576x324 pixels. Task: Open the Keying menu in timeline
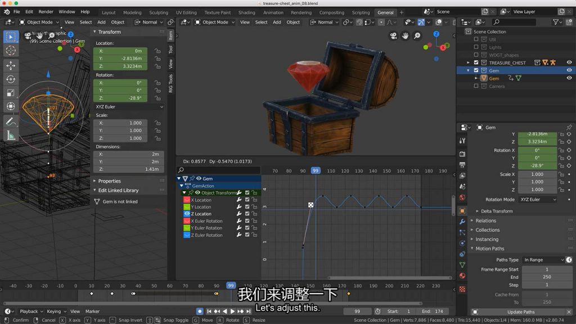coord(56,311)
